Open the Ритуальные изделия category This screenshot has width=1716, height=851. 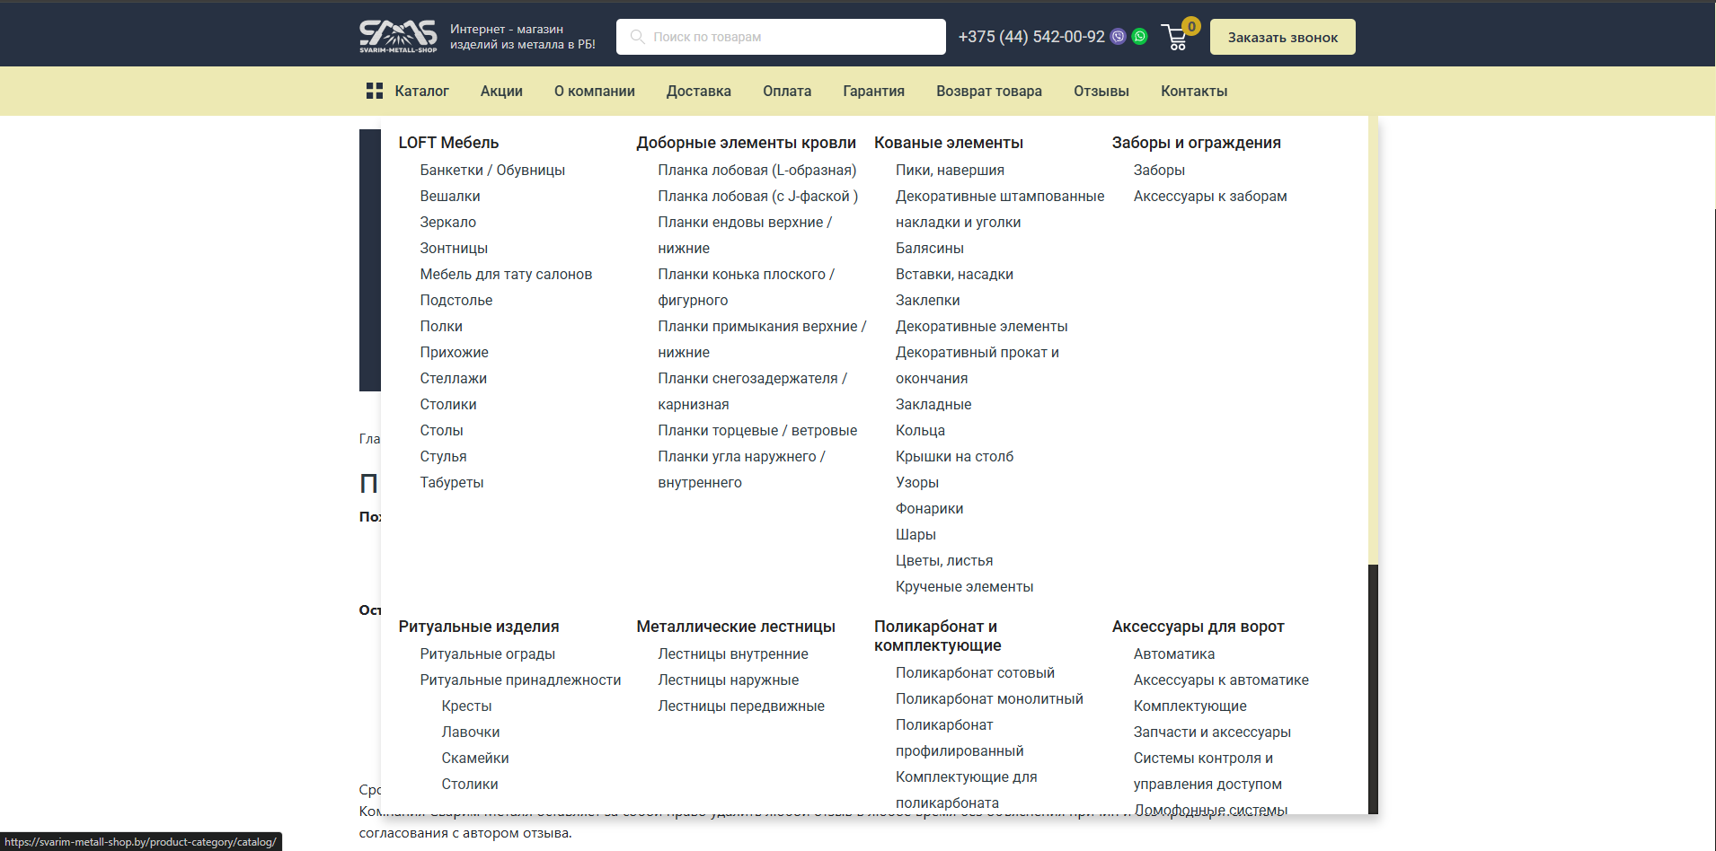coord(479,627)
